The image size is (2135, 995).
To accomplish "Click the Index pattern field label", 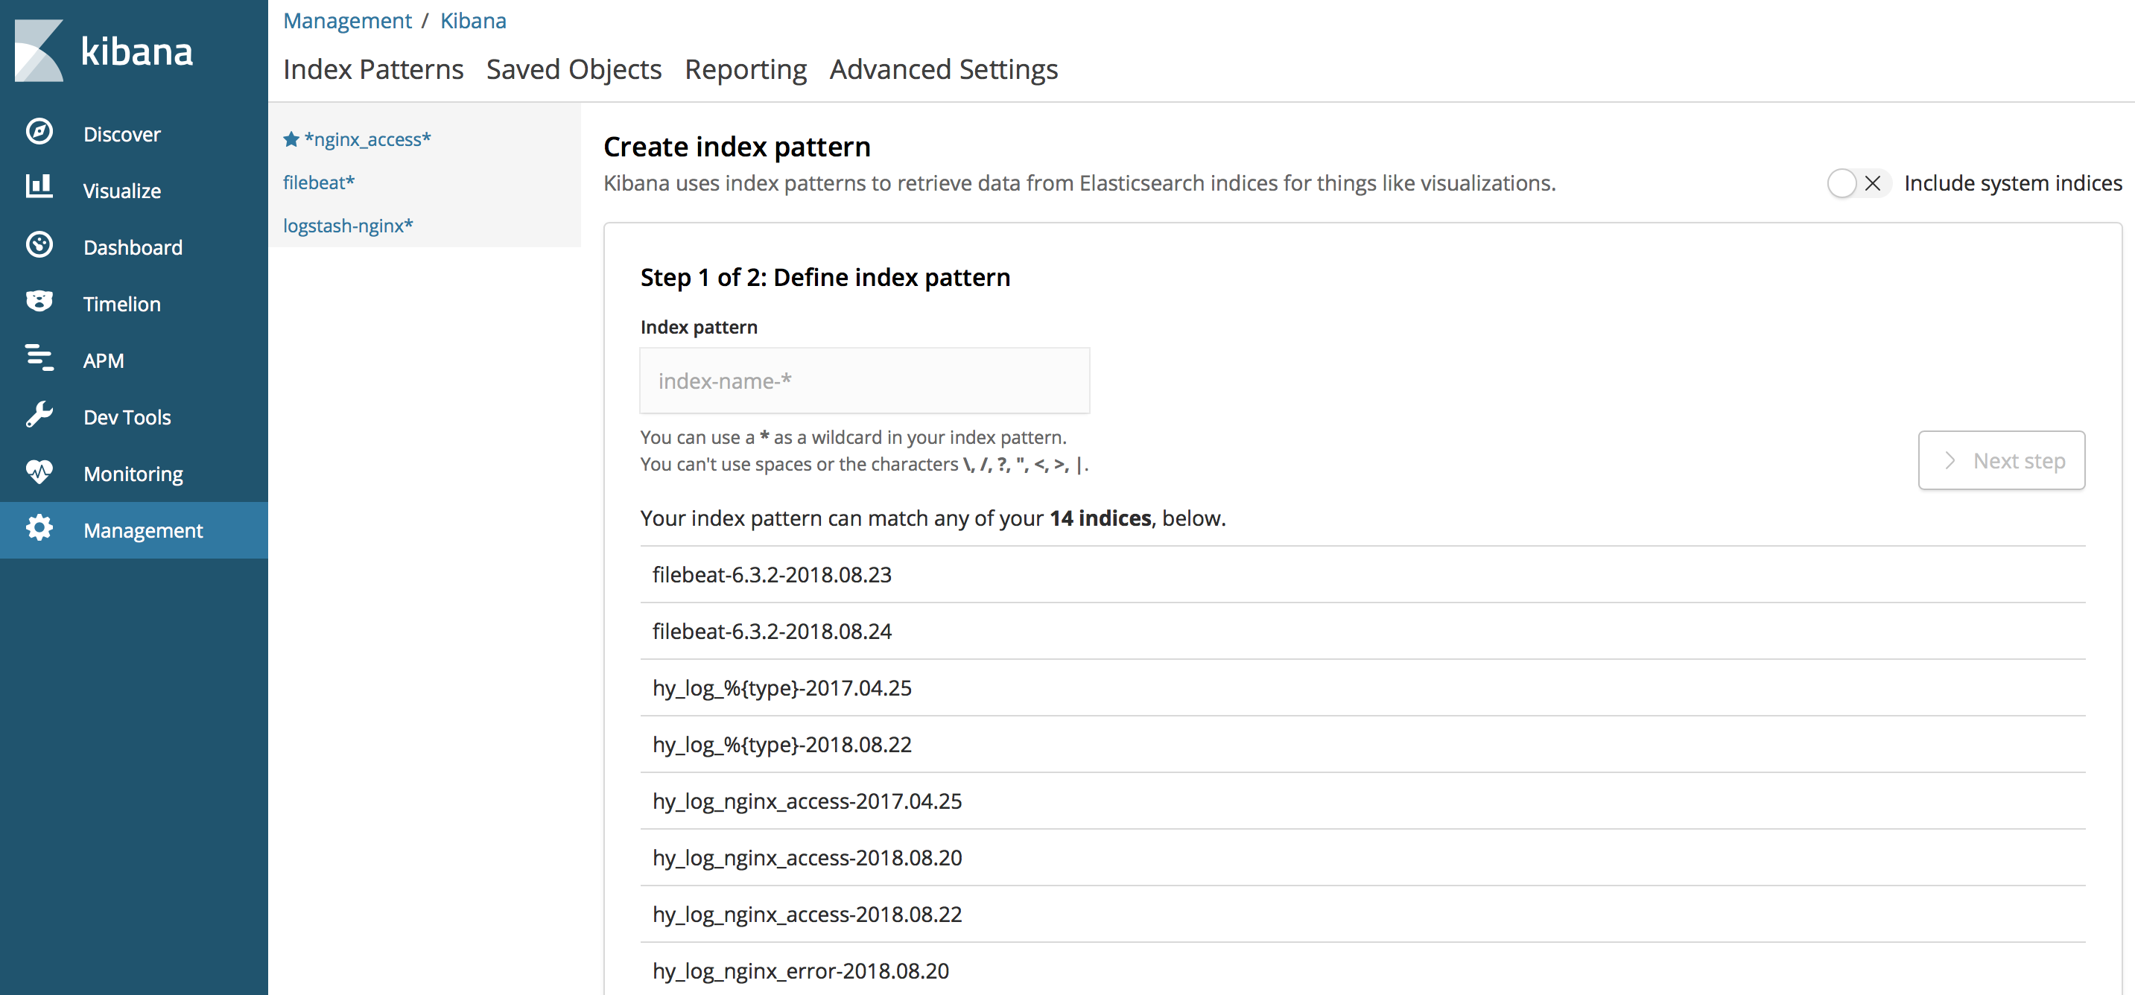I will (699, 327).
